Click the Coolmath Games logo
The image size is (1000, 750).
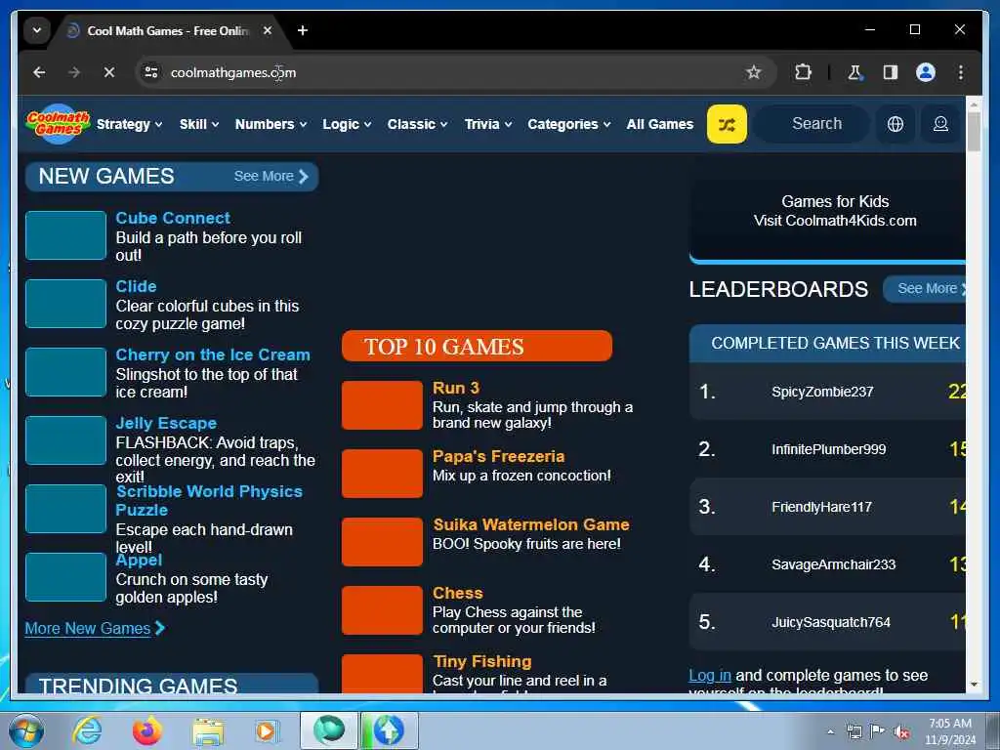[58, 124]
